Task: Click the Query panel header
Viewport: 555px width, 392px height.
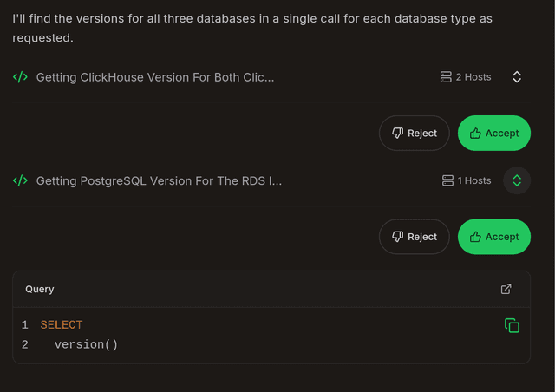Action: 271,289
